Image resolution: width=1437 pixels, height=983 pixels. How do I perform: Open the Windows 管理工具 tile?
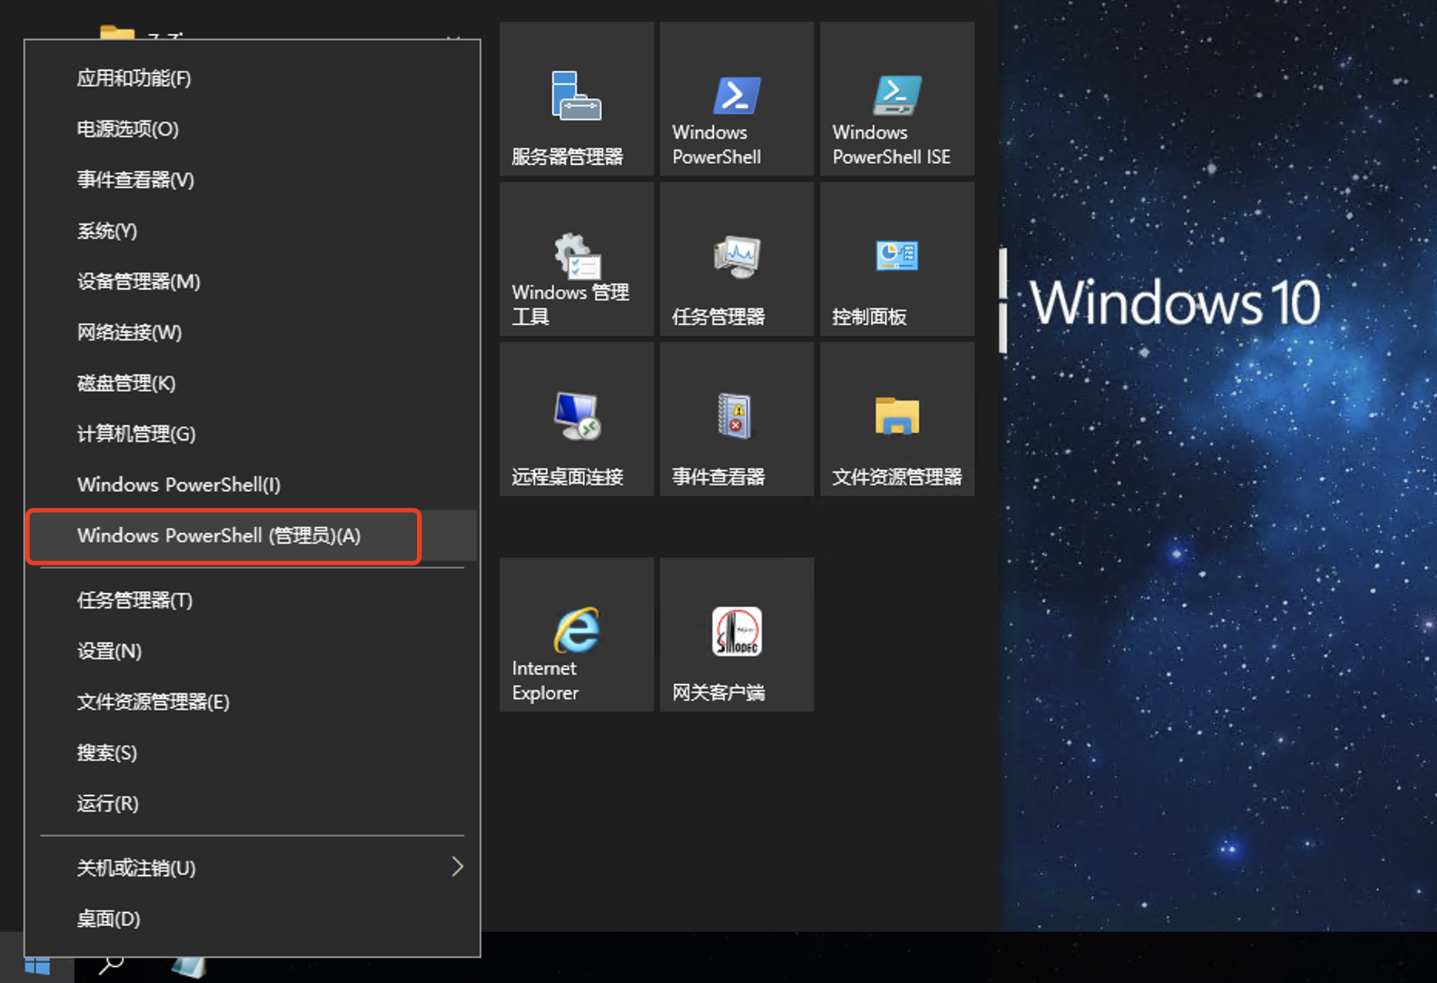click(576, 259)
